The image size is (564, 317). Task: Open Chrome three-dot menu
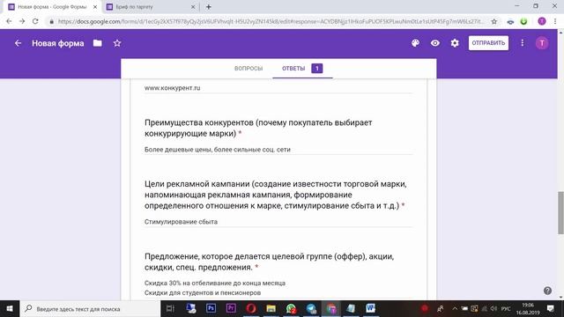pos(555,21)
